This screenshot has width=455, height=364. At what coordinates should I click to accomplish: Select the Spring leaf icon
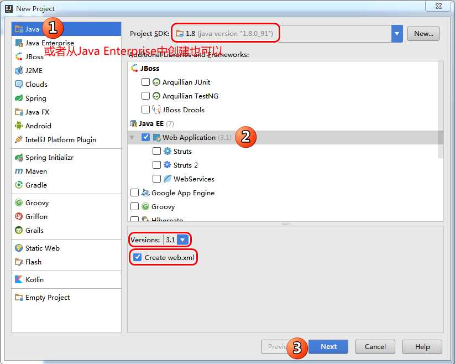click(19, 98)
